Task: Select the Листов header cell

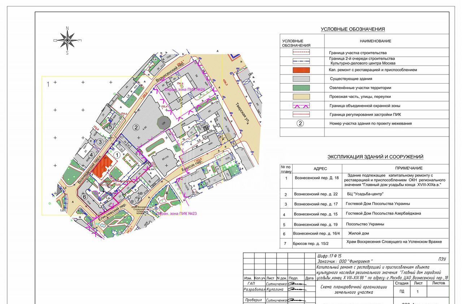Action: coord(438,283)
